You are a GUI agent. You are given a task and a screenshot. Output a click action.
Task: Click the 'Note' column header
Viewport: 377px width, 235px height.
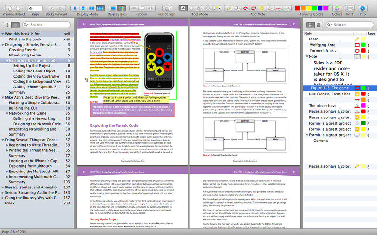pos(328,33)
